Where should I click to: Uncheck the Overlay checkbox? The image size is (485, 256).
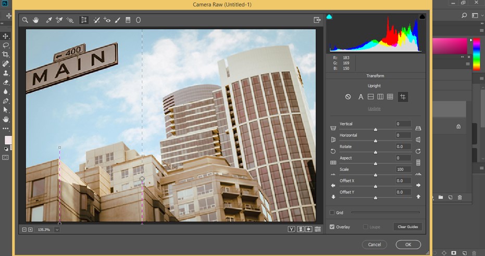pos(332,227)
